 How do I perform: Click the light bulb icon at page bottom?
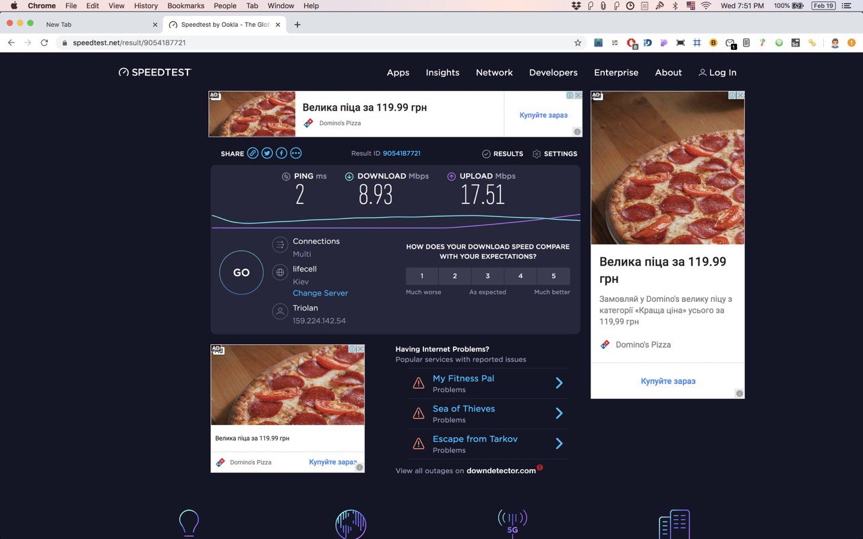[x=189, y=524]
